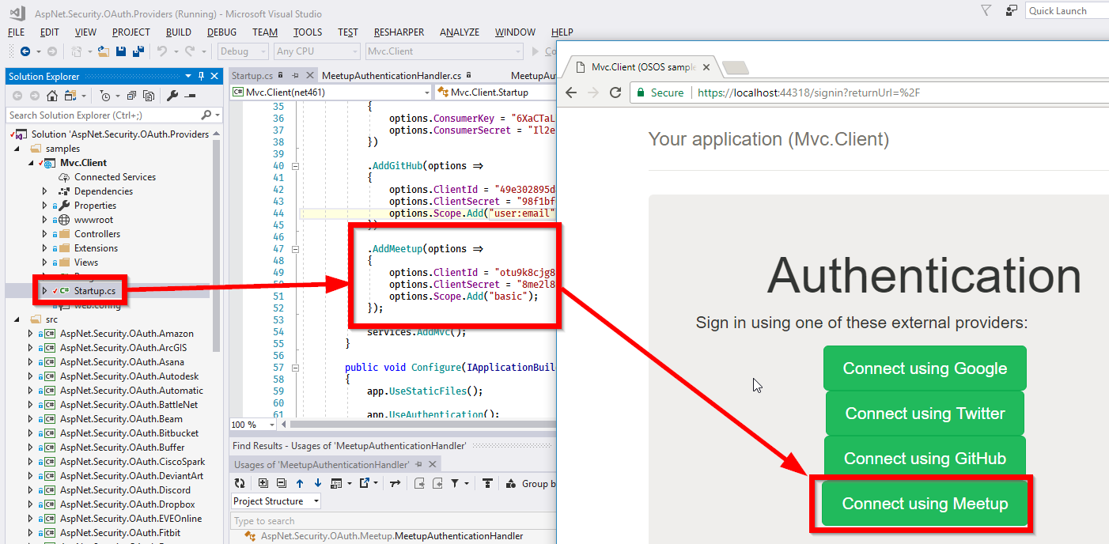The height and width of the screenshot is (544, 1109).
Task: Collapse the samples folder node
Action: [17, 149]
